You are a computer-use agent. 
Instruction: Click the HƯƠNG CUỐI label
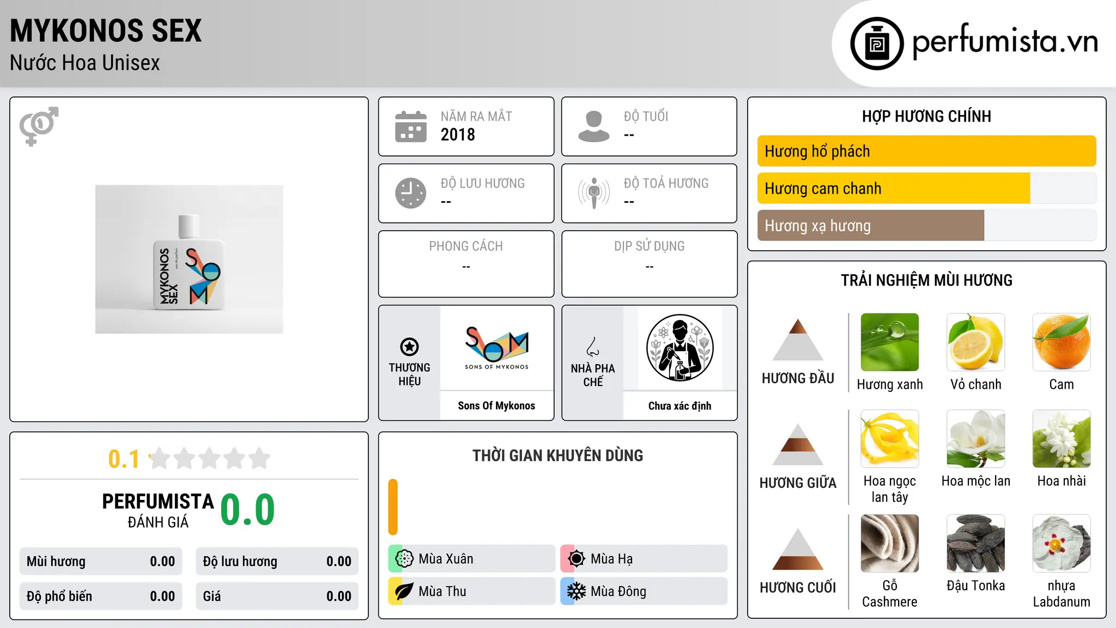click(798, 588)
